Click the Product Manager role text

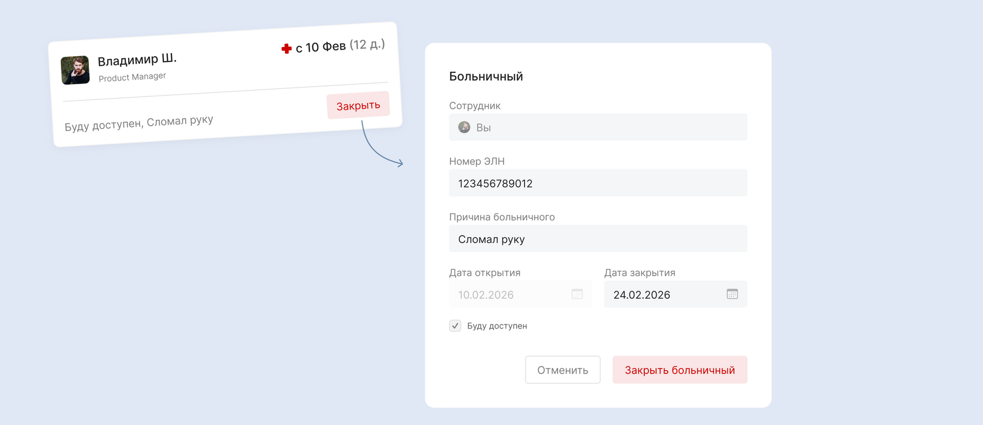tap(132, 77)
